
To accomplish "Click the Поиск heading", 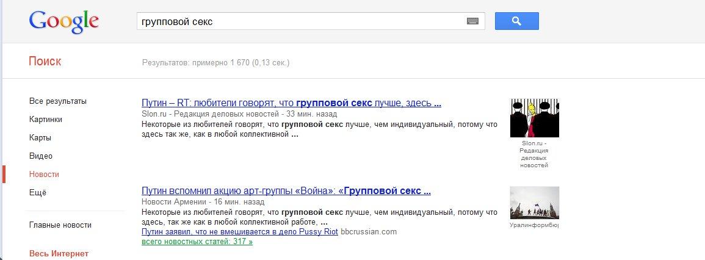I will (x=45, y=61).
